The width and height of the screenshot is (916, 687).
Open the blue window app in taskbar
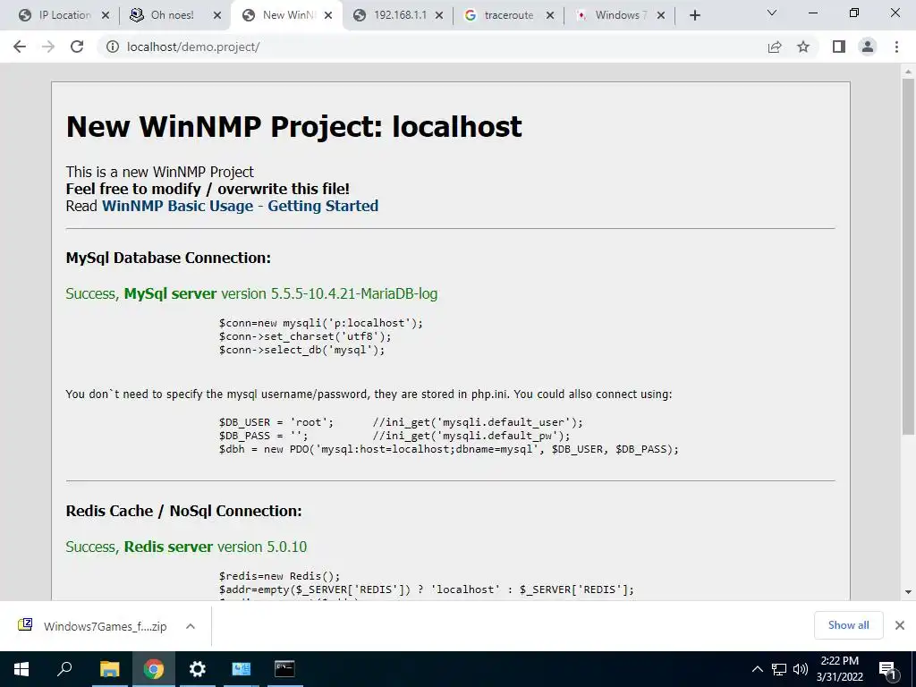pos(241,669)
